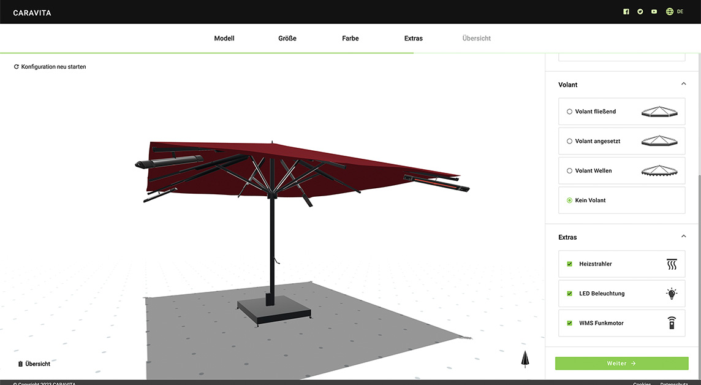This screenshot has width=701, height=385.
Task: Collapse the Extras section chevron
Action: (684, 237)
